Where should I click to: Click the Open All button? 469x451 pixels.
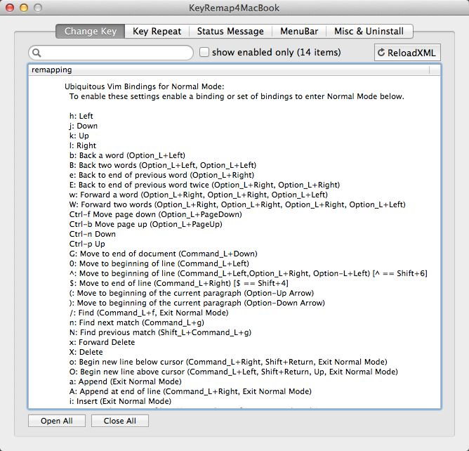click(57, 421)
